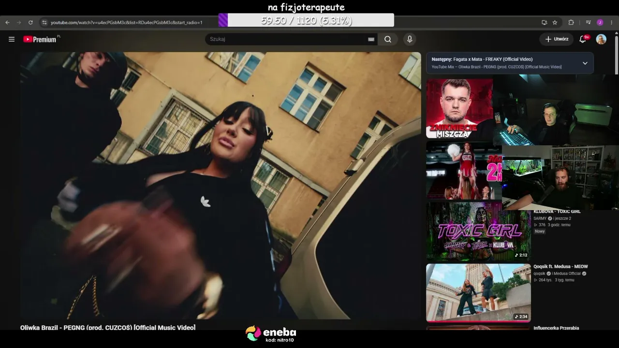Expand the Następny playlist panel chevron

pyautogui.click(x=585, y=63)
